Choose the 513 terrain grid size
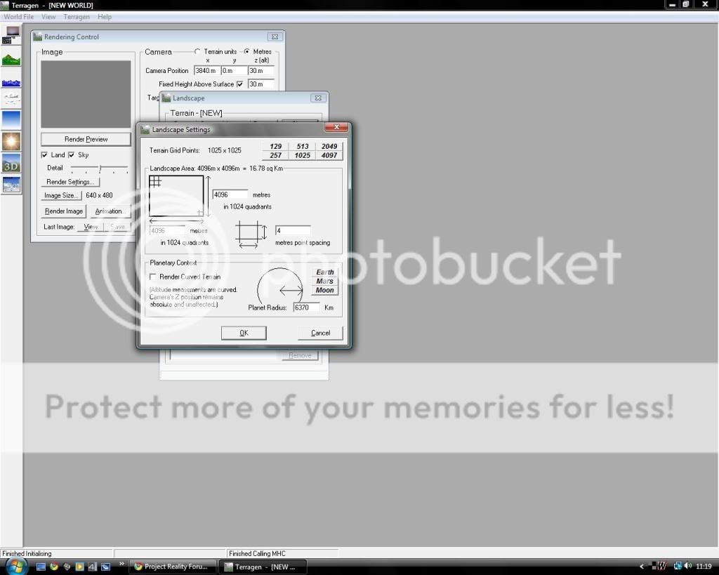Screen dimensions: 719x575 tap(303, 147)
